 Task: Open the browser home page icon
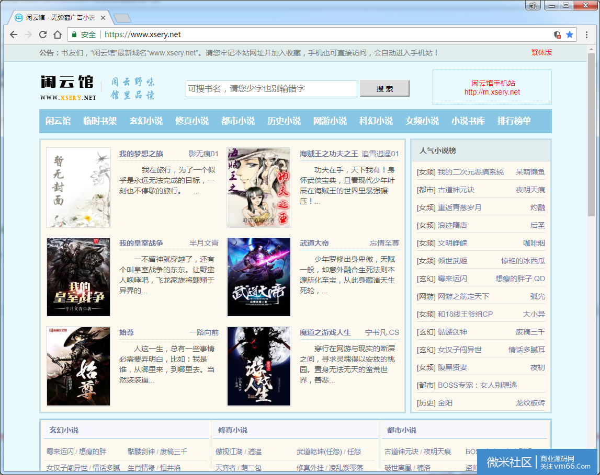[x=58, y=35]
